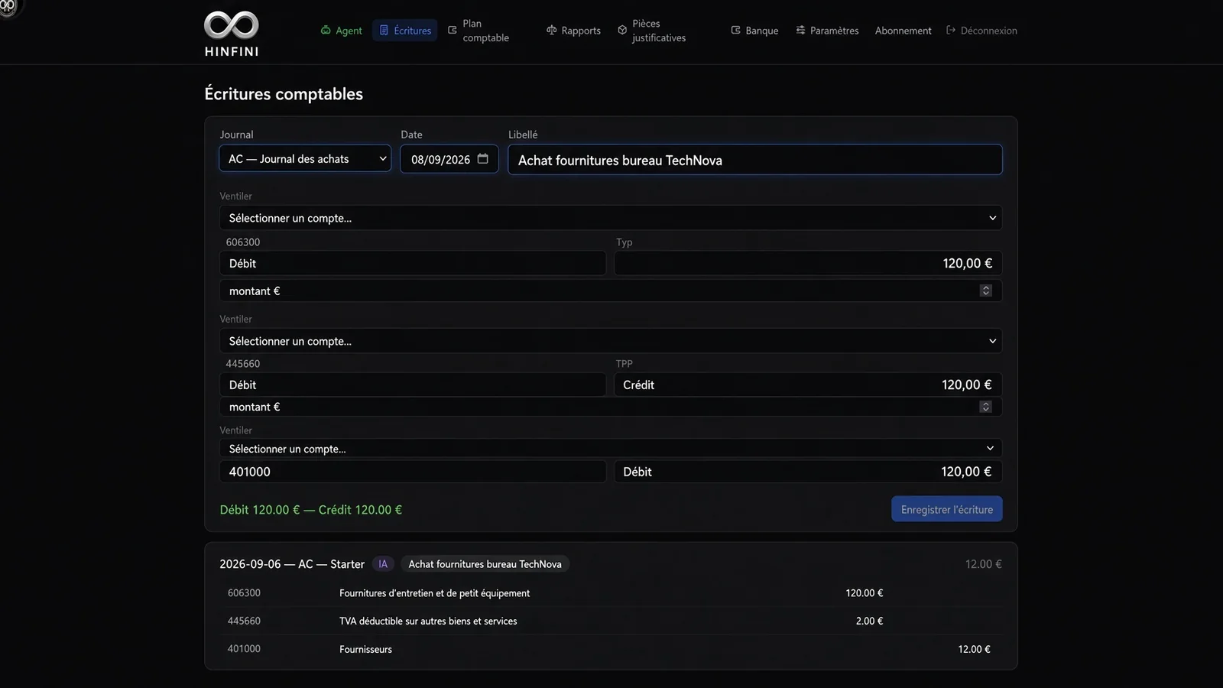This screenshot has width=1223, height=688.
Task: Click the Plan comptable icon
Action: pos(453,31)
